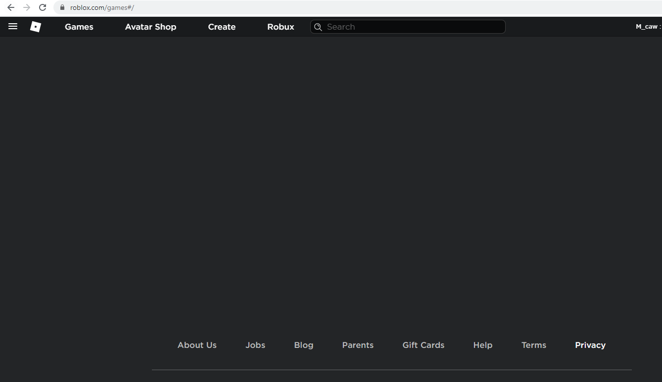The height and width of the screenshot is (382, 662).
Task: Open the Gift Cards footer link
Action: coord(424,345)
